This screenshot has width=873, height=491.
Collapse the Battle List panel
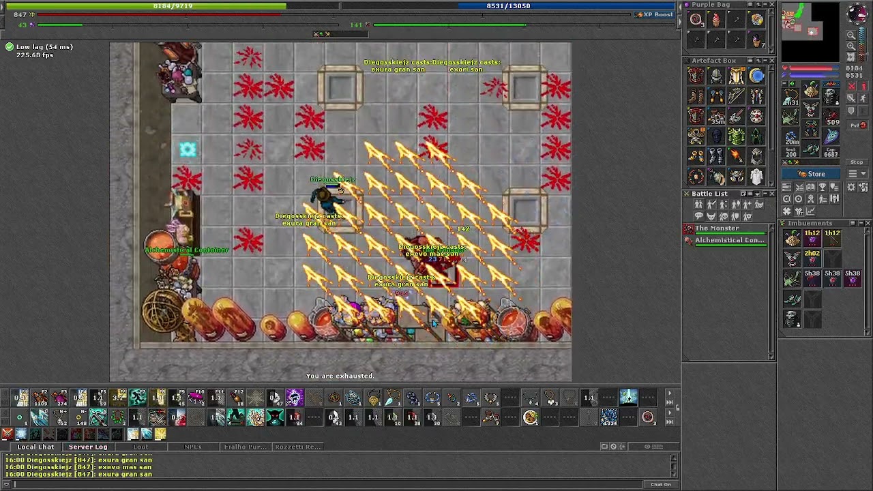pyautogui.click(x=765, y=194)
